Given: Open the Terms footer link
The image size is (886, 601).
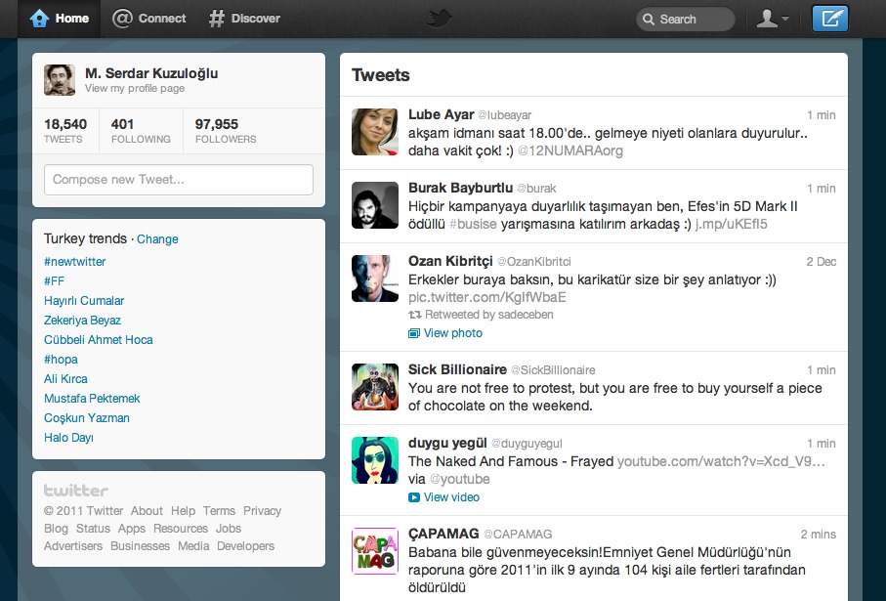Looking at the screenshot, I should coord(219,511).
